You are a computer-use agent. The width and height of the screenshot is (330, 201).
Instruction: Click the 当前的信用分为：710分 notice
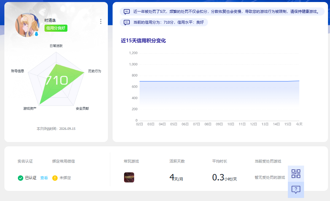point(164,22)
